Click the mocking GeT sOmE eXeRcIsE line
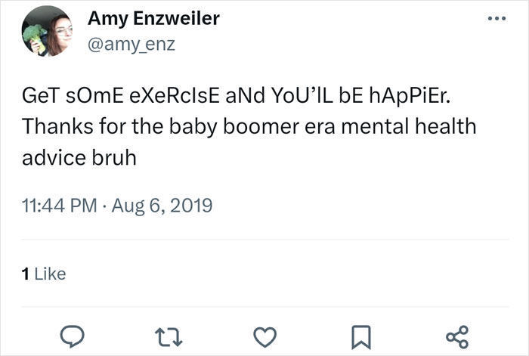 pos(236,96)
